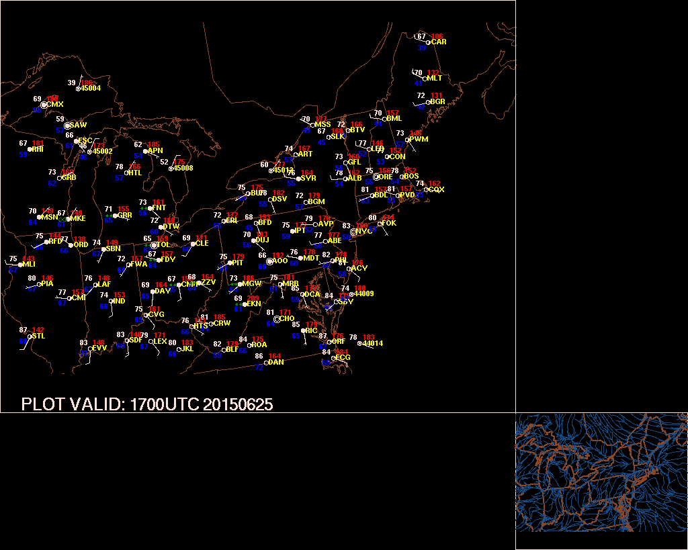This screenshot has height=550, width=688.
Task: Select the BOS station label
Action: coord(412,177)
